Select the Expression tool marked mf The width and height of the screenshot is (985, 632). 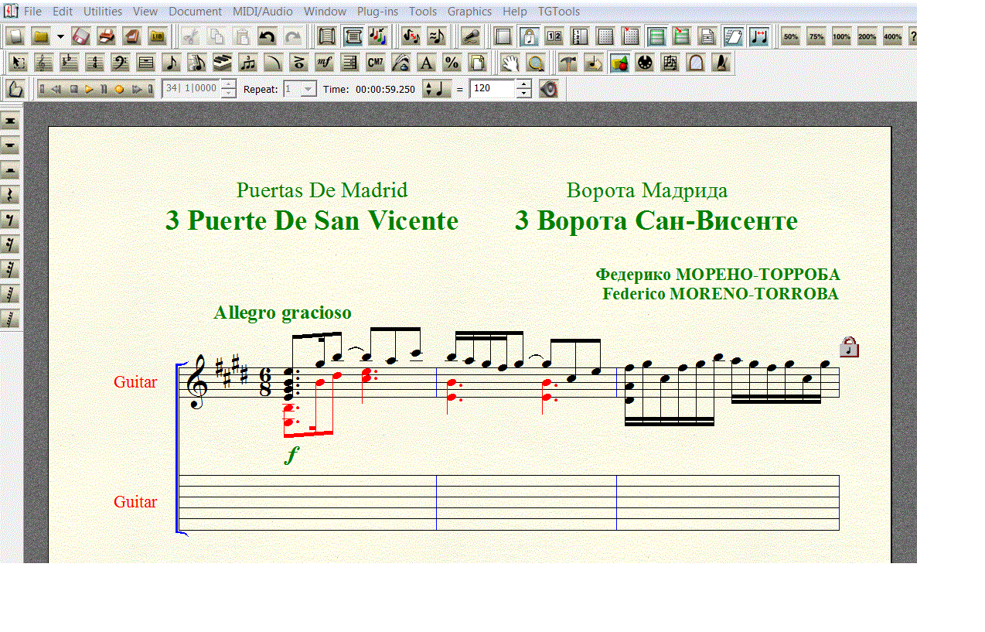[324, 62]
